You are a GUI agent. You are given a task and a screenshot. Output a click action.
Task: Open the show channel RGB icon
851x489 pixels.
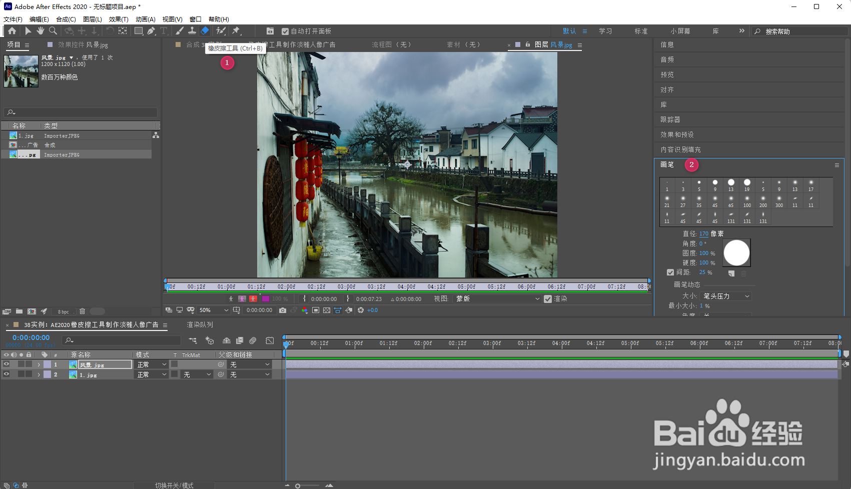point(305,310)
